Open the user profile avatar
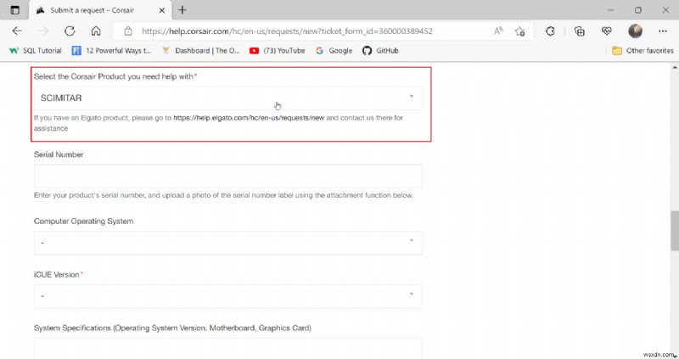Viewport: 679px width, 359px height. (x=635, y=31)
